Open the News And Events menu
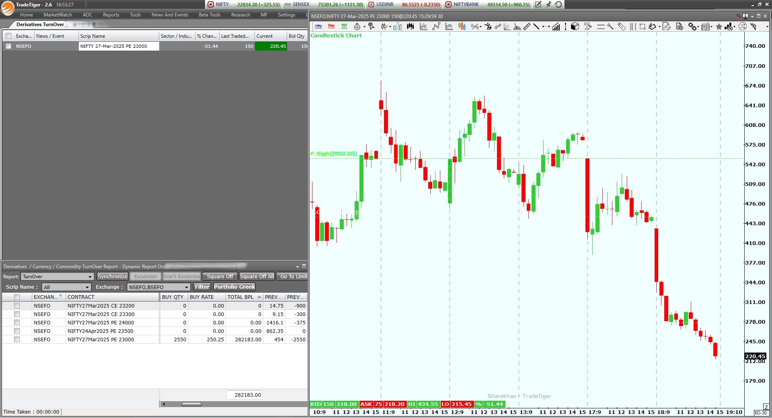This screenshot has width=772, height=418. pos(170,15)
